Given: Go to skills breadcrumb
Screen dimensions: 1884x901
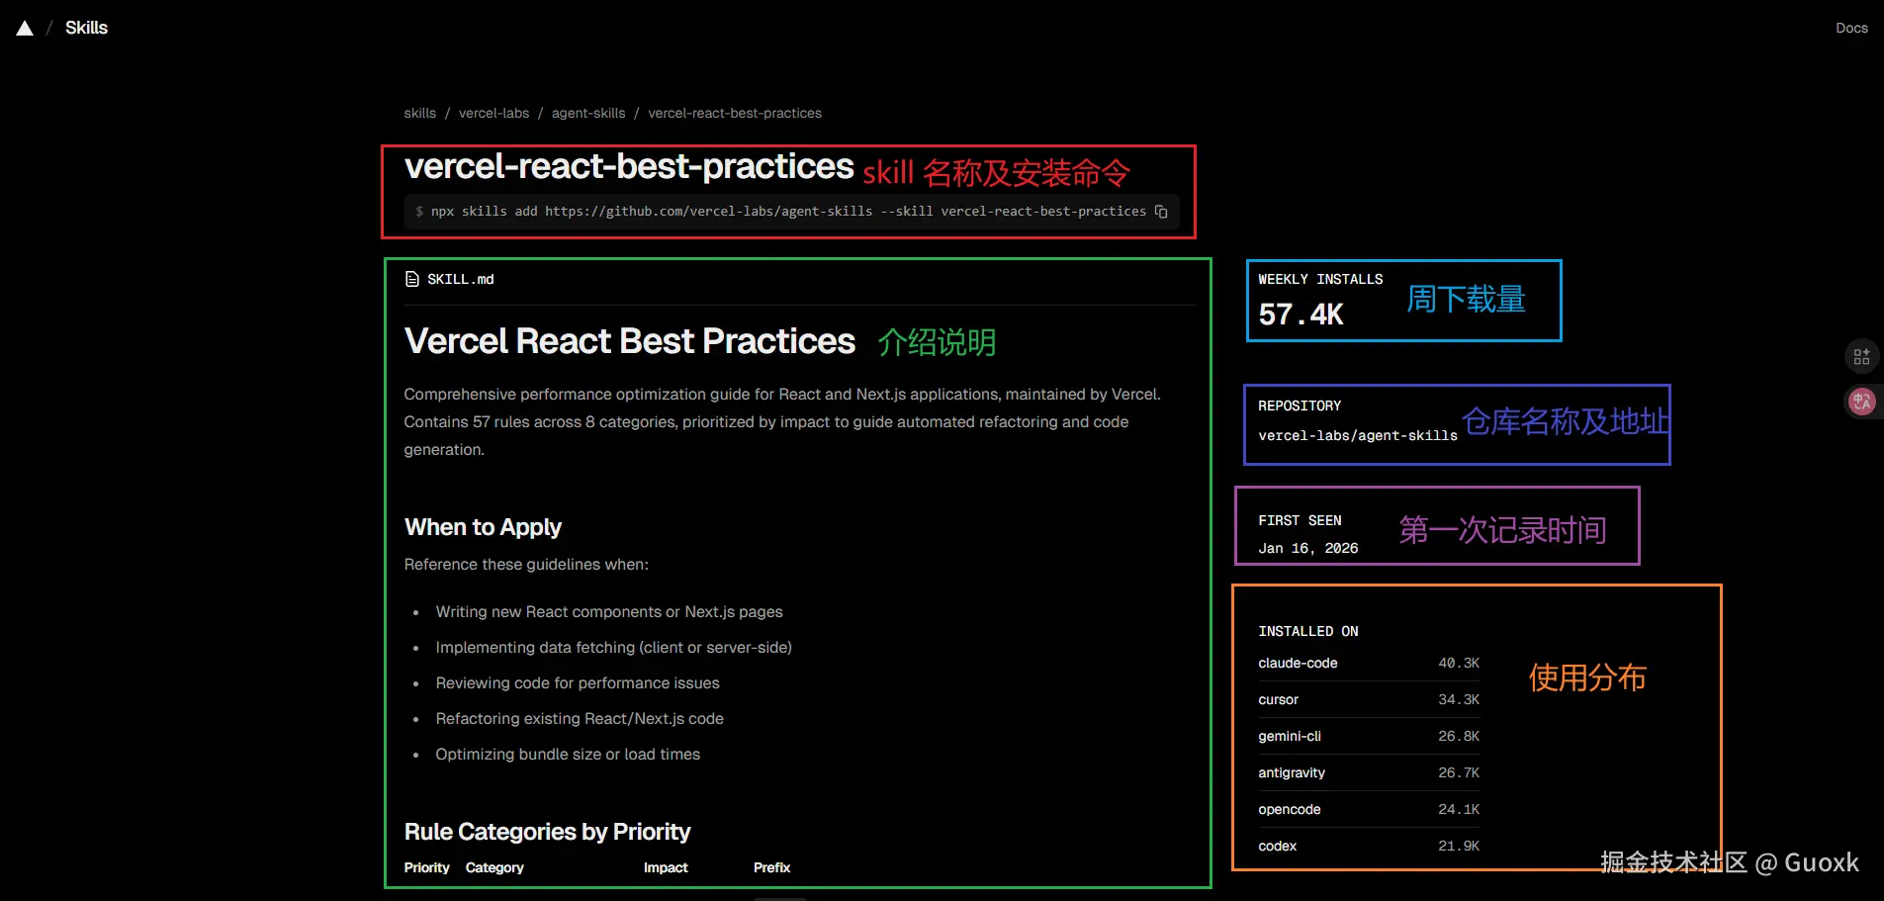Looking at the screenshot, I should tap(419, 114).
